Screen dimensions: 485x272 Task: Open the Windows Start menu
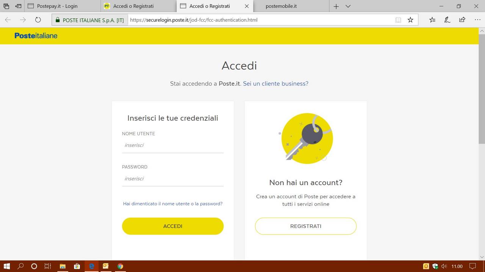[7, 266]
